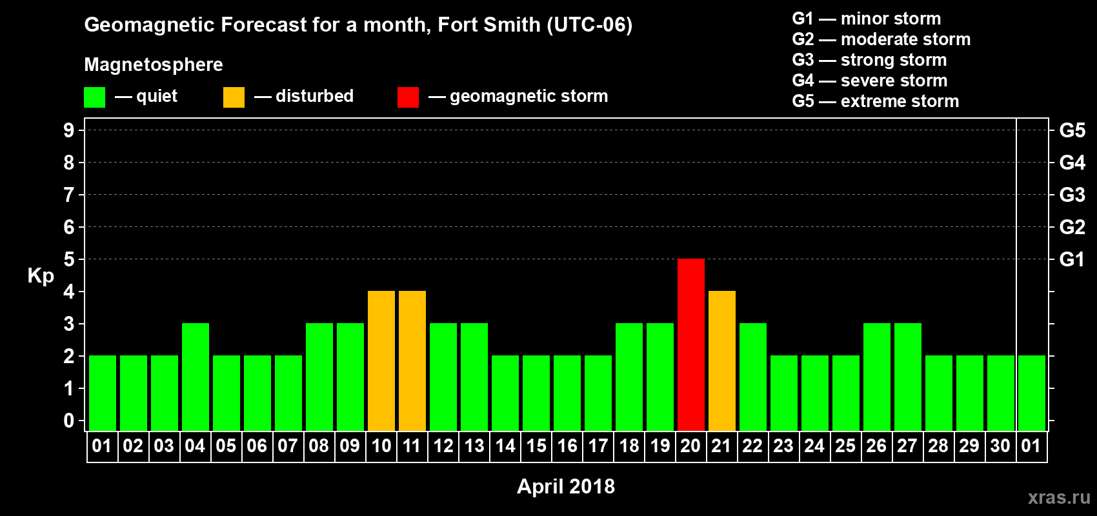Click date label 15 on the axis
Screen dimensions: 1097x516
coord(536,446)
